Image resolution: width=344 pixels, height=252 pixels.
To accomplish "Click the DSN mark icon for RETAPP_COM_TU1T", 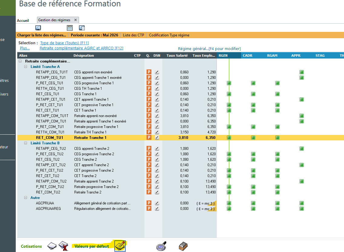I will (x=157, y=116).
